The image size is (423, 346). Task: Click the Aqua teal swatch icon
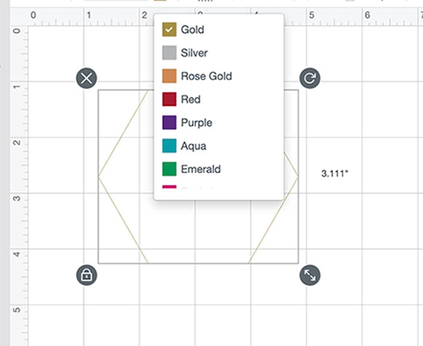169,146
